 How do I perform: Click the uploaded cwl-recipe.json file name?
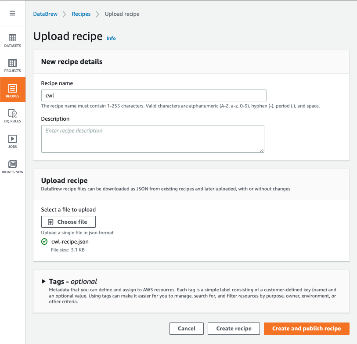[70, 242]
